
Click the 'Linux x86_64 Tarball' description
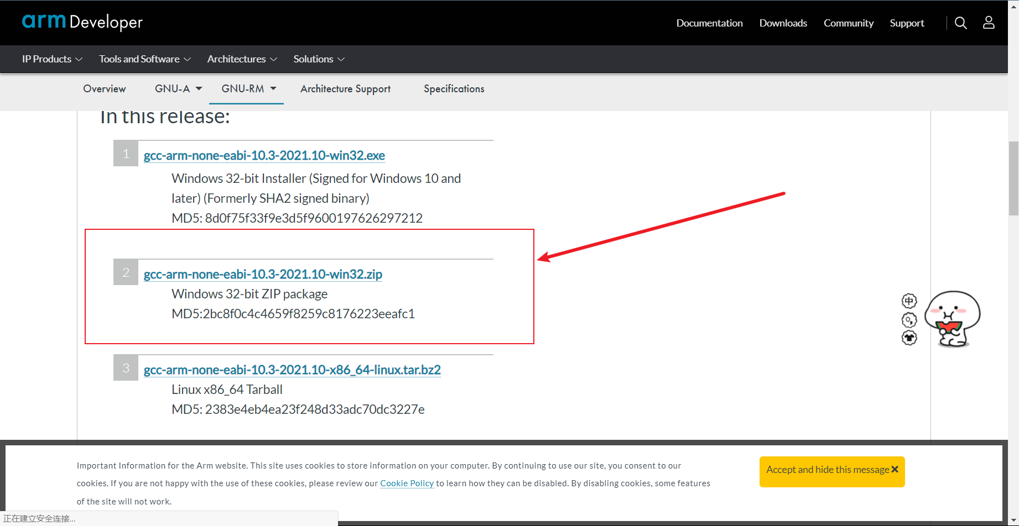pyautogui.click(x=227, y=390)
